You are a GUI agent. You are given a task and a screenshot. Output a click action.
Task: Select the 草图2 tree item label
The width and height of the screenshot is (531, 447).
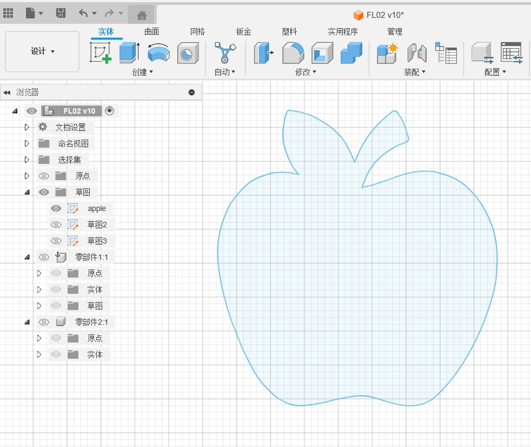97,225
